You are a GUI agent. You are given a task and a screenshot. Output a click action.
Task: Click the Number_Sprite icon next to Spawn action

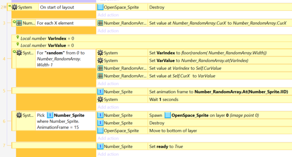click(x=100, y=115)
